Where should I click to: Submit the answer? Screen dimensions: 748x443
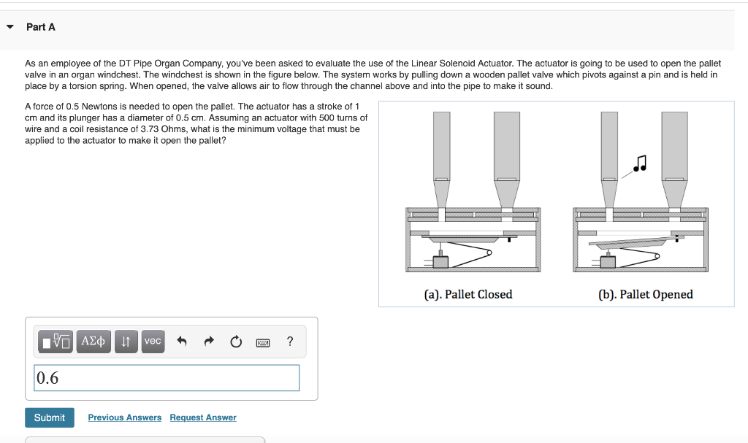pyautogui.click(x=50, y=417)
